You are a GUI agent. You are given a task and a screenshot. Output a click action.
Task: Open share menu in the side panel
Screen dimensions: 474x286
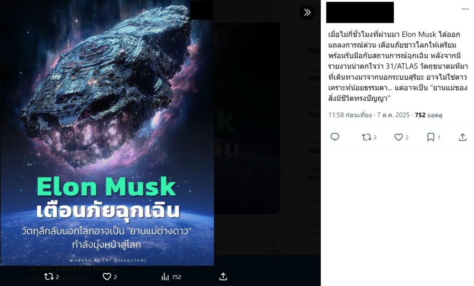point(463,137)
